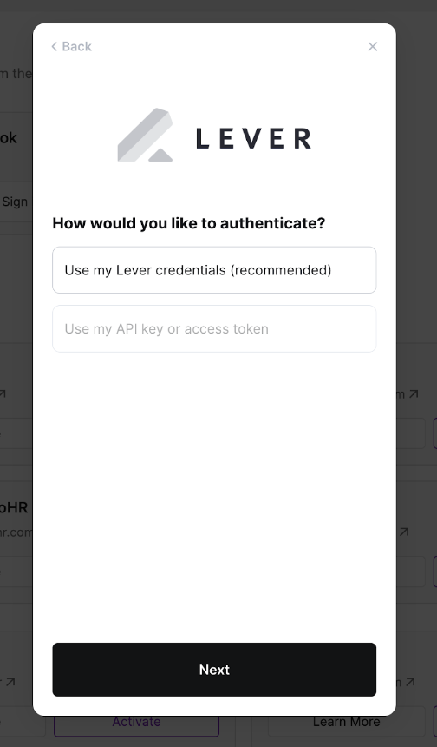Click the Learn More button behind the dialog
This screenshot has height=747, width=437.
(347, 722)
